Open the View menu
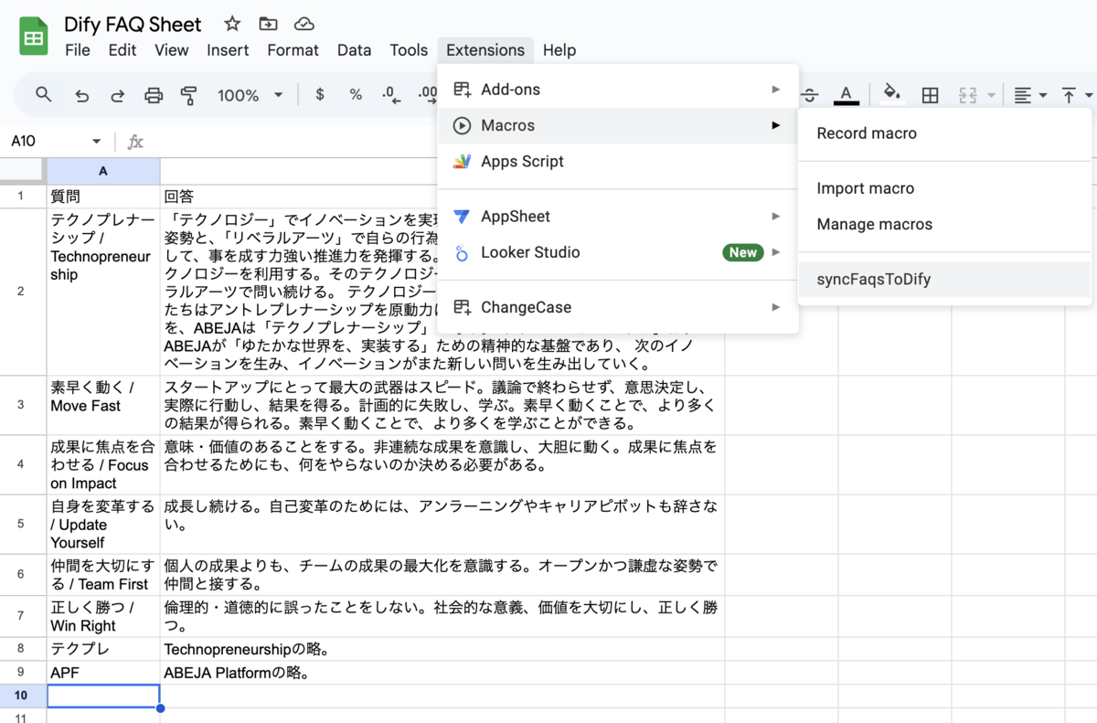1097x723 pixels. 172,50
